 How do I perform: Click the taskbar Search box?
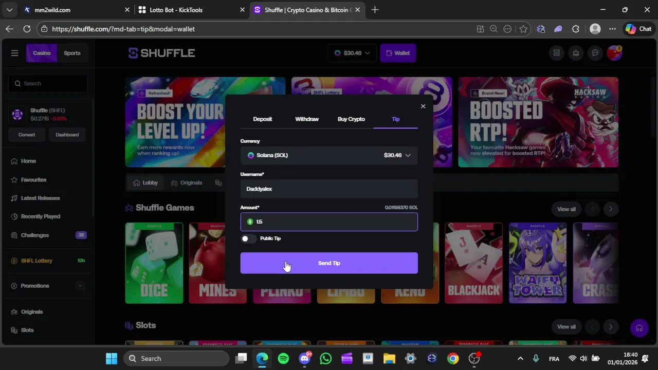[x=176, y=359]
